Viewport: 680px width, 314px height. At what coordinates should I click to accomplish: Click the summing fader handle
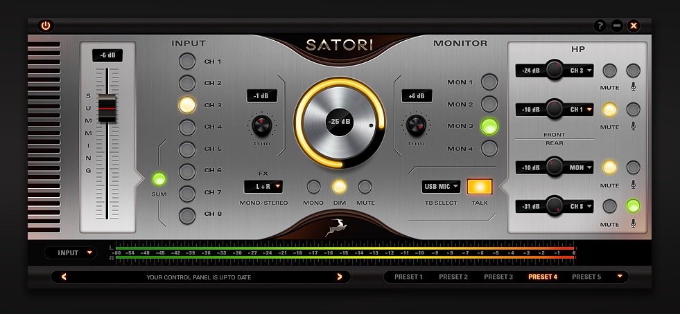click(107, 109)
